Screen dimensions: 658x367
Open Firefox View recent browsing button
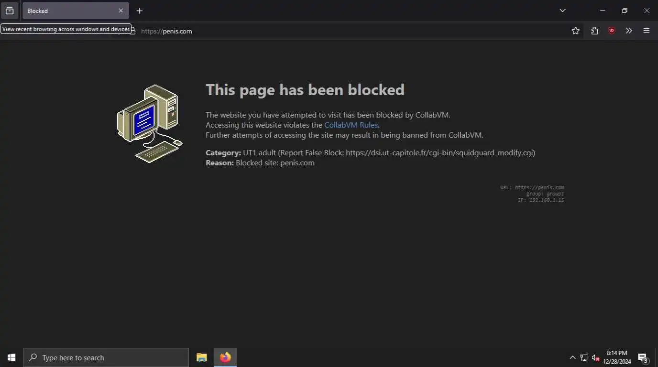[10, 11]
